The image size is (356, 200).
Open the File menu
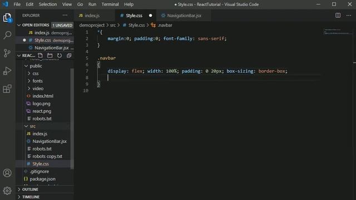[17, 4]
